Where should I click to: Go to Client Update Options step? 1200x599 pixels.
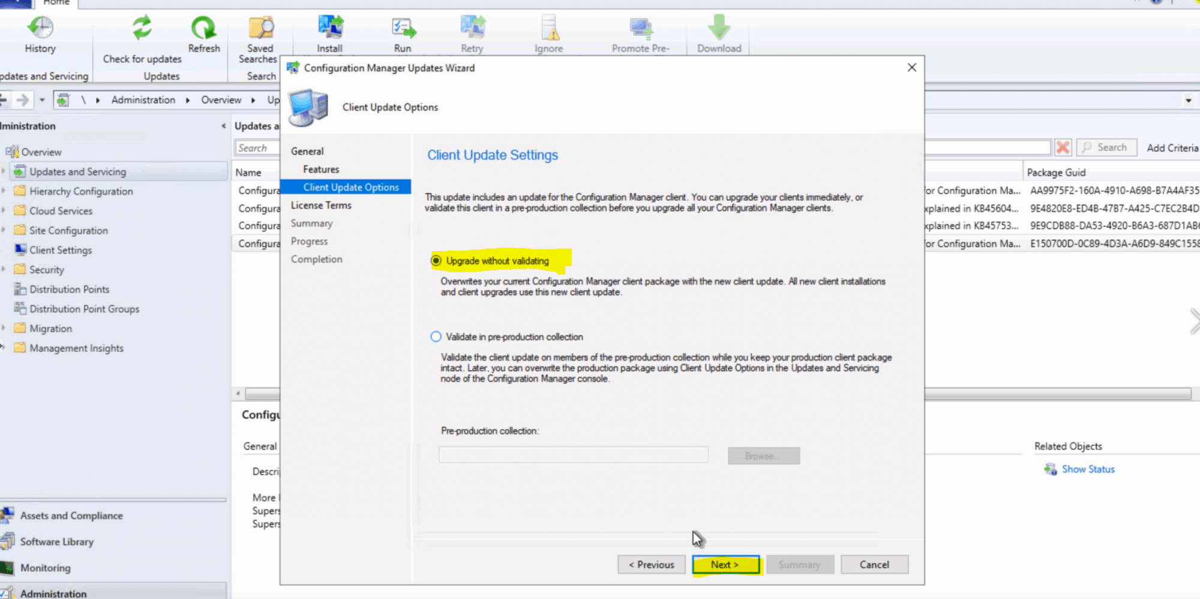[351, 187]
